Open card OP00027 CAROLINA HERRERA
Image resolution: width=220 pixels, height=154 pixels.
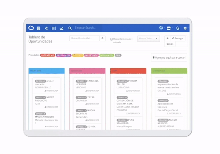[x=87, y=86]
